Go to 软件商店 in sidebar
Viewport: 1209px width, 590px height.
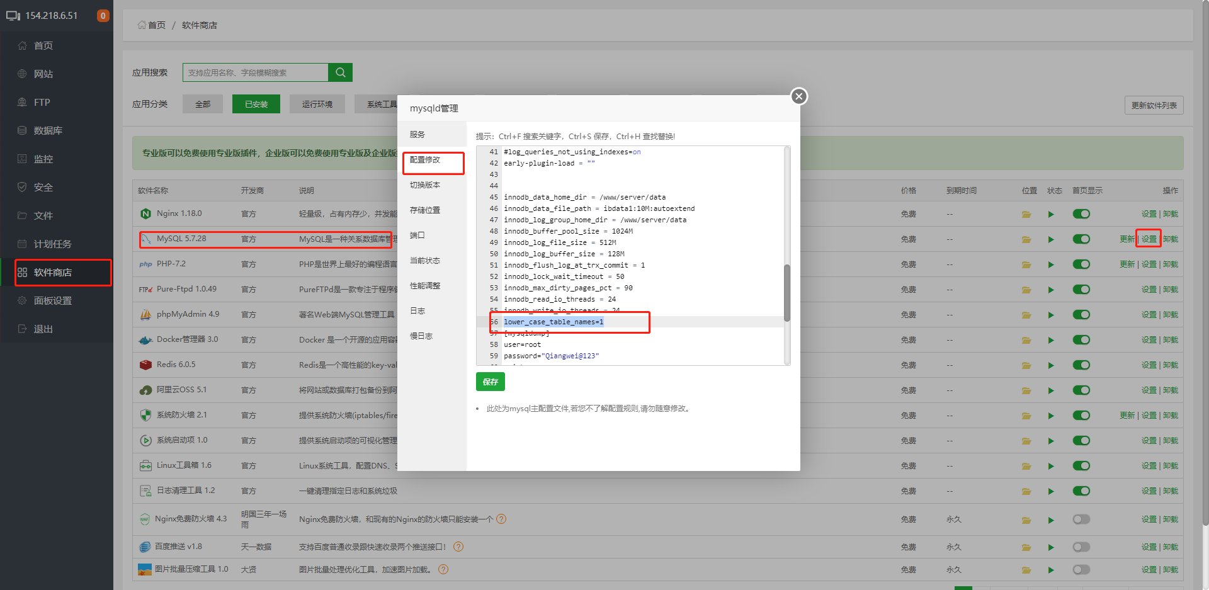(x=57, y=272)
